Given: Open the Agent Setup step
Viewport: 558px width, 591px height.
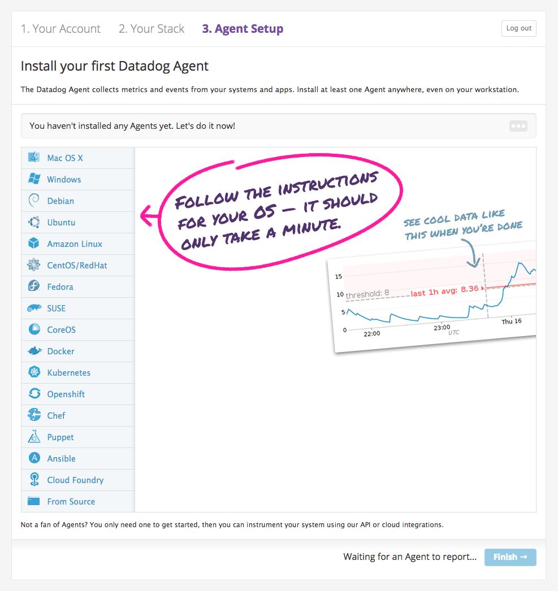Looking at the screenshot, I should pos(243,29).
